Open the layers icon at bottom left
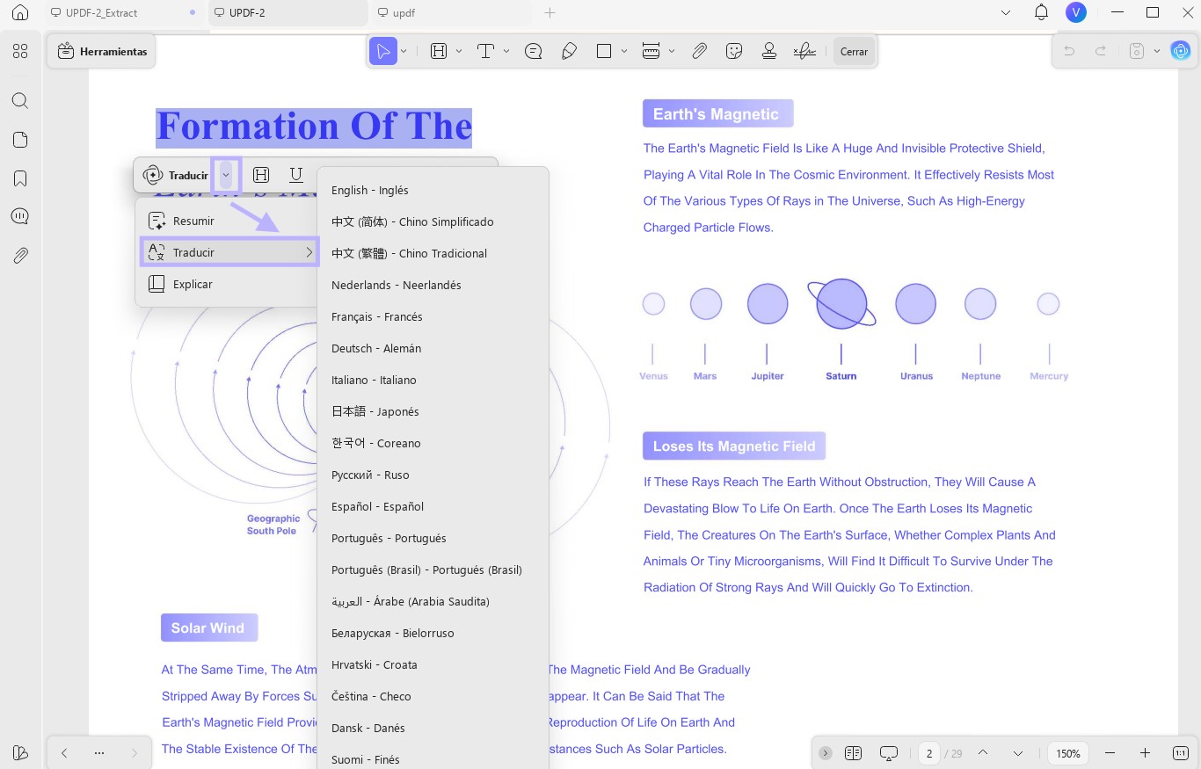This screenshot has width=1201, height=769. click(21, 752)
